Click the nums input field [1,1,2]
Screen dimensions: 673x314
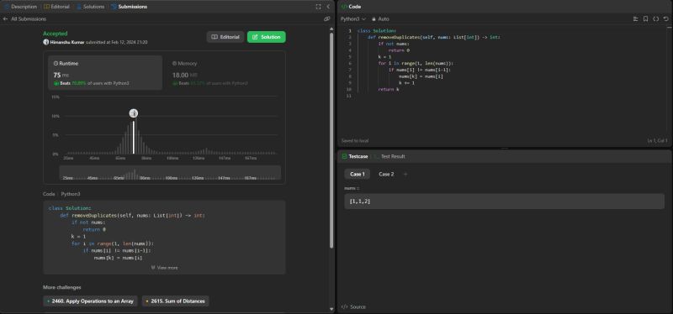click(x=504, y=201)
